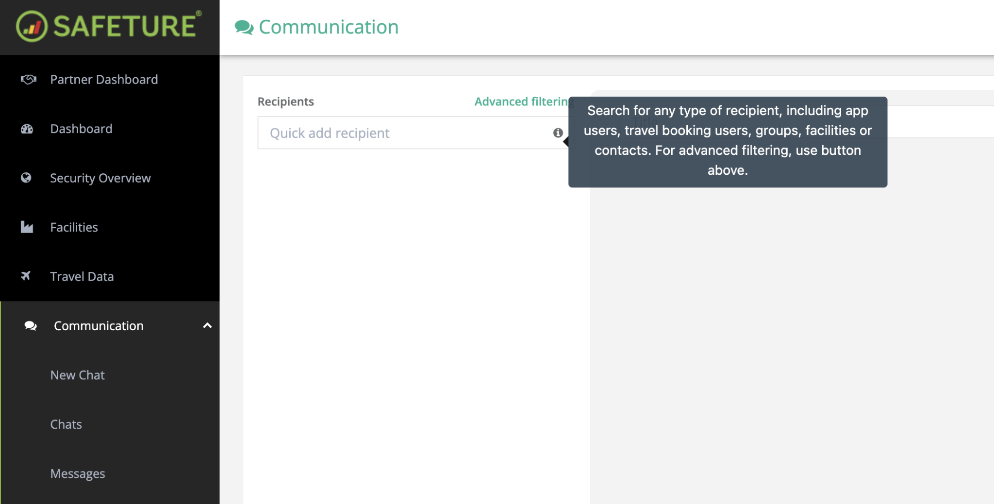Click the Communication chat bubbles sidebar icon

(31, 326)
